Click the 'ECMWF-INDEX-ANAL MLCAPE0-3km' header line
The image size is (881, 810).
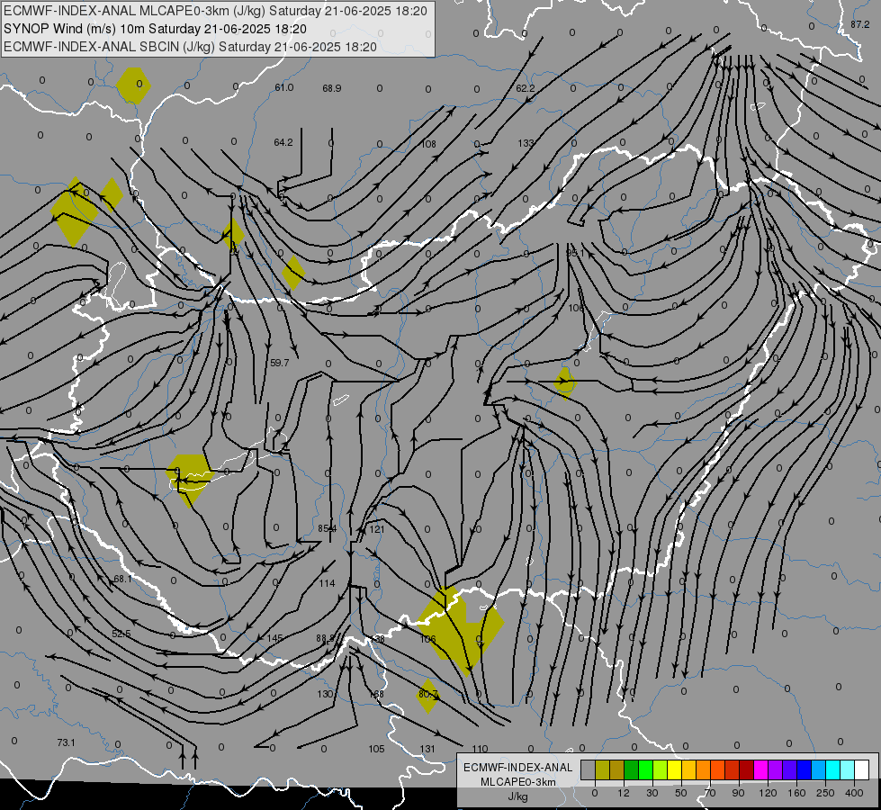tap(215, 11)
